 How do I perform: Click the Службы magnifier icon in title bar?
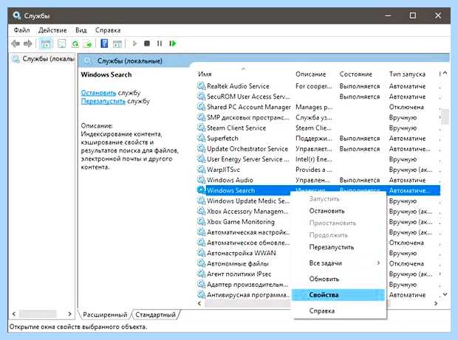coord(17,15)
